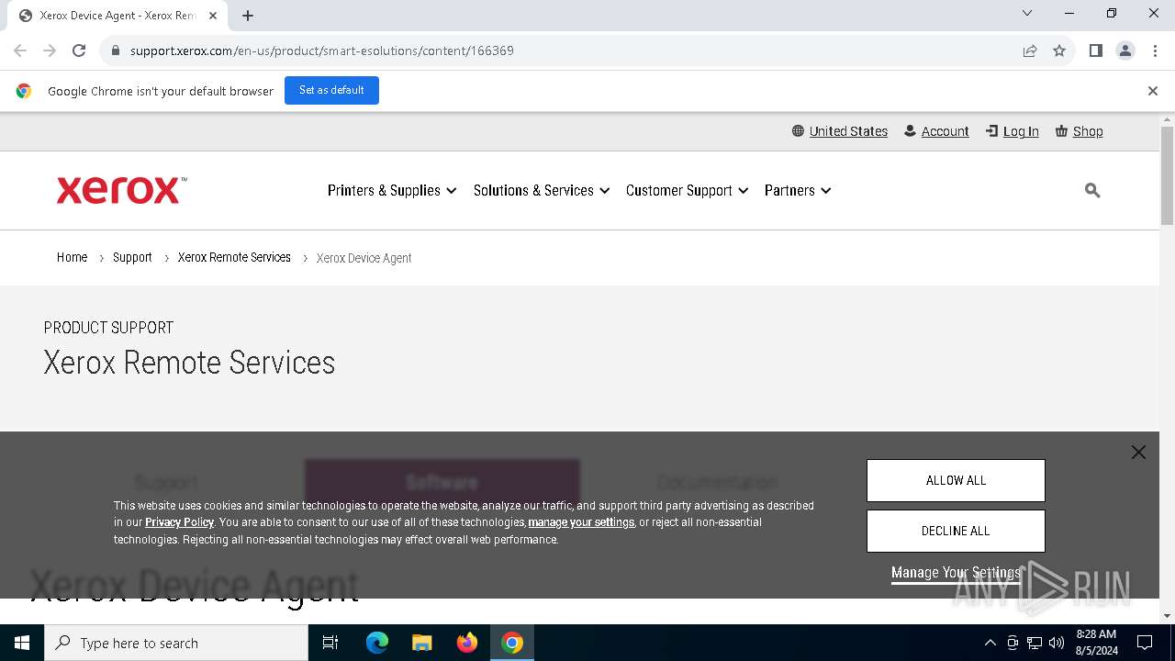
Task: Open Windows Start menu
Action: (x=22, y=643)
